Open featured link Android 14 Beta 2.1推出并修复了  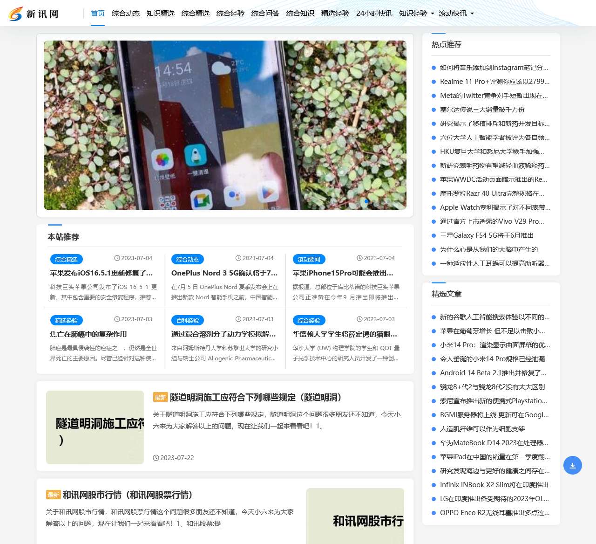[x=493, y=373]
